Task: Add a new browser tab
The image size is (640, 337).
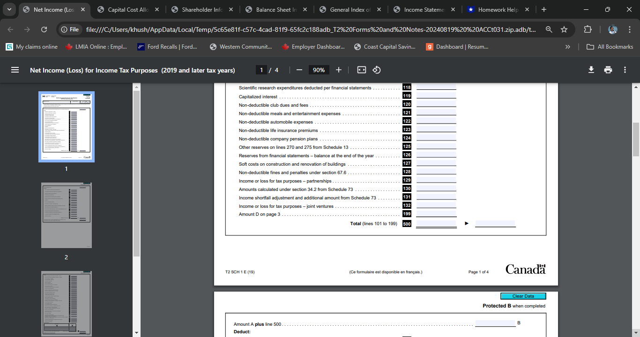Action: [x=543, y=9]
